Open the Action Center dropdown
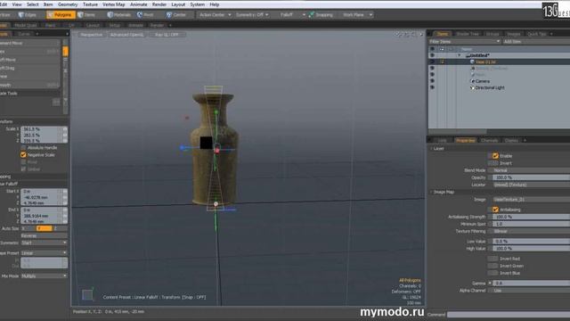This screenshot has width=570, height=321. tap(215, 15)
